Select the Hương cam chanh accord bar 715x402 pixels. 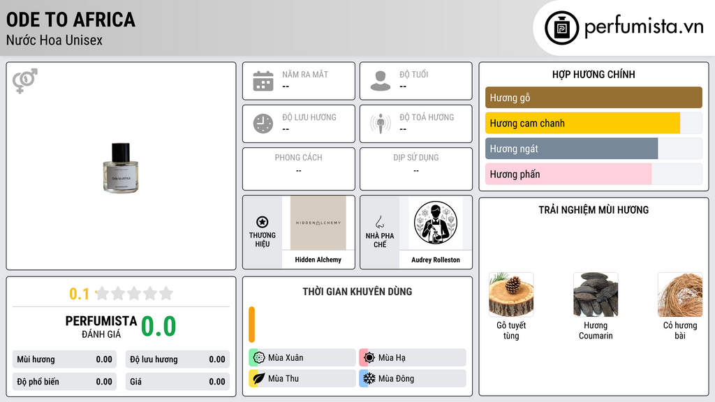pos(594,123)
